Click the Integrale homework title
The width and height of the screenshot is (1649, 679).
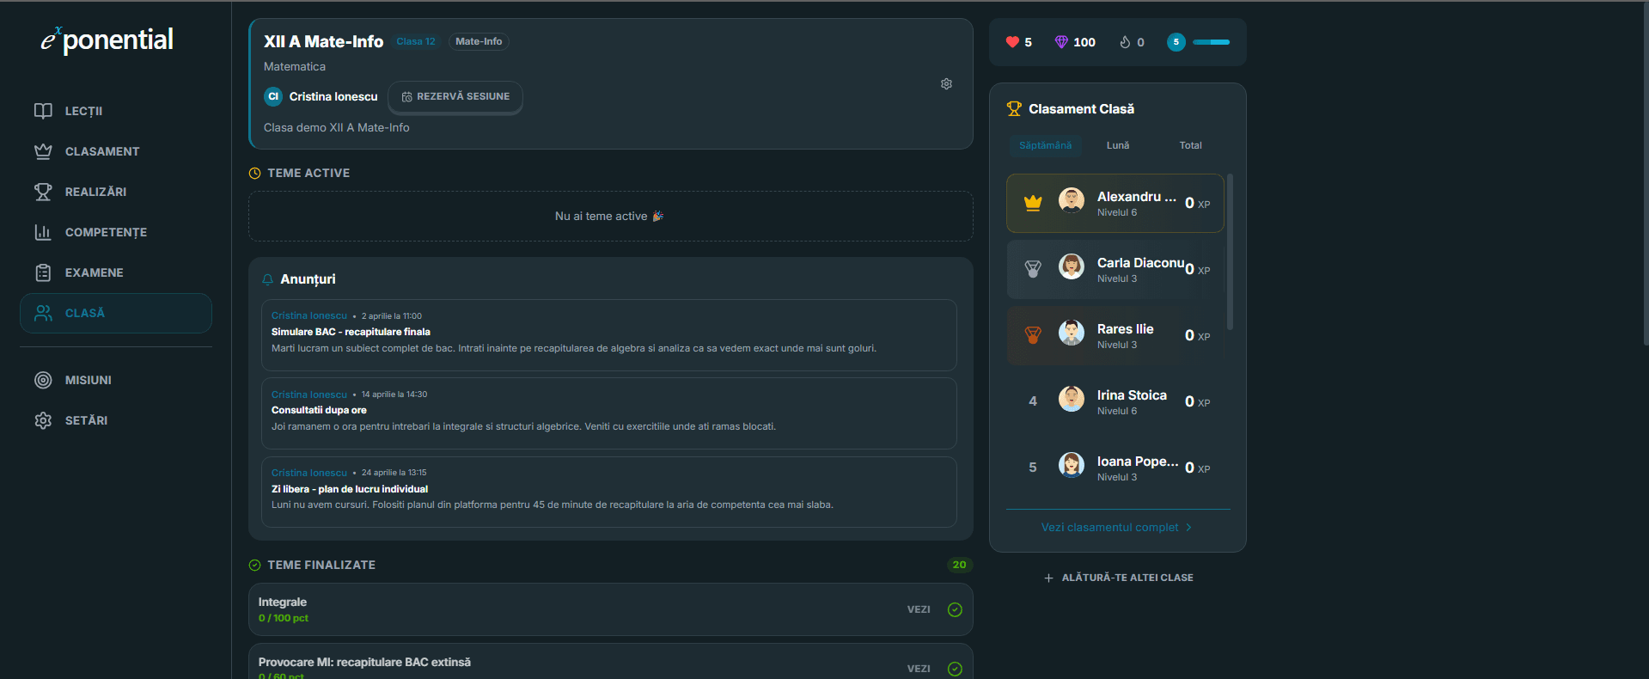pos(283,603)
